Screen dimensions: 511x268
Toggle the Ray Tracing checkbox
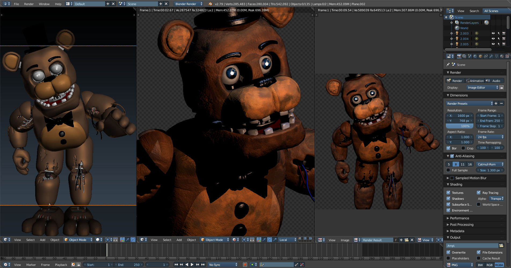point(479,192)
